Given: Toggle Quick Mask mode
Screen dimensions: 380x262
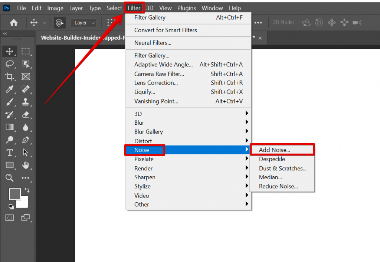Looking at the screenshot, I should coord(9,218).
